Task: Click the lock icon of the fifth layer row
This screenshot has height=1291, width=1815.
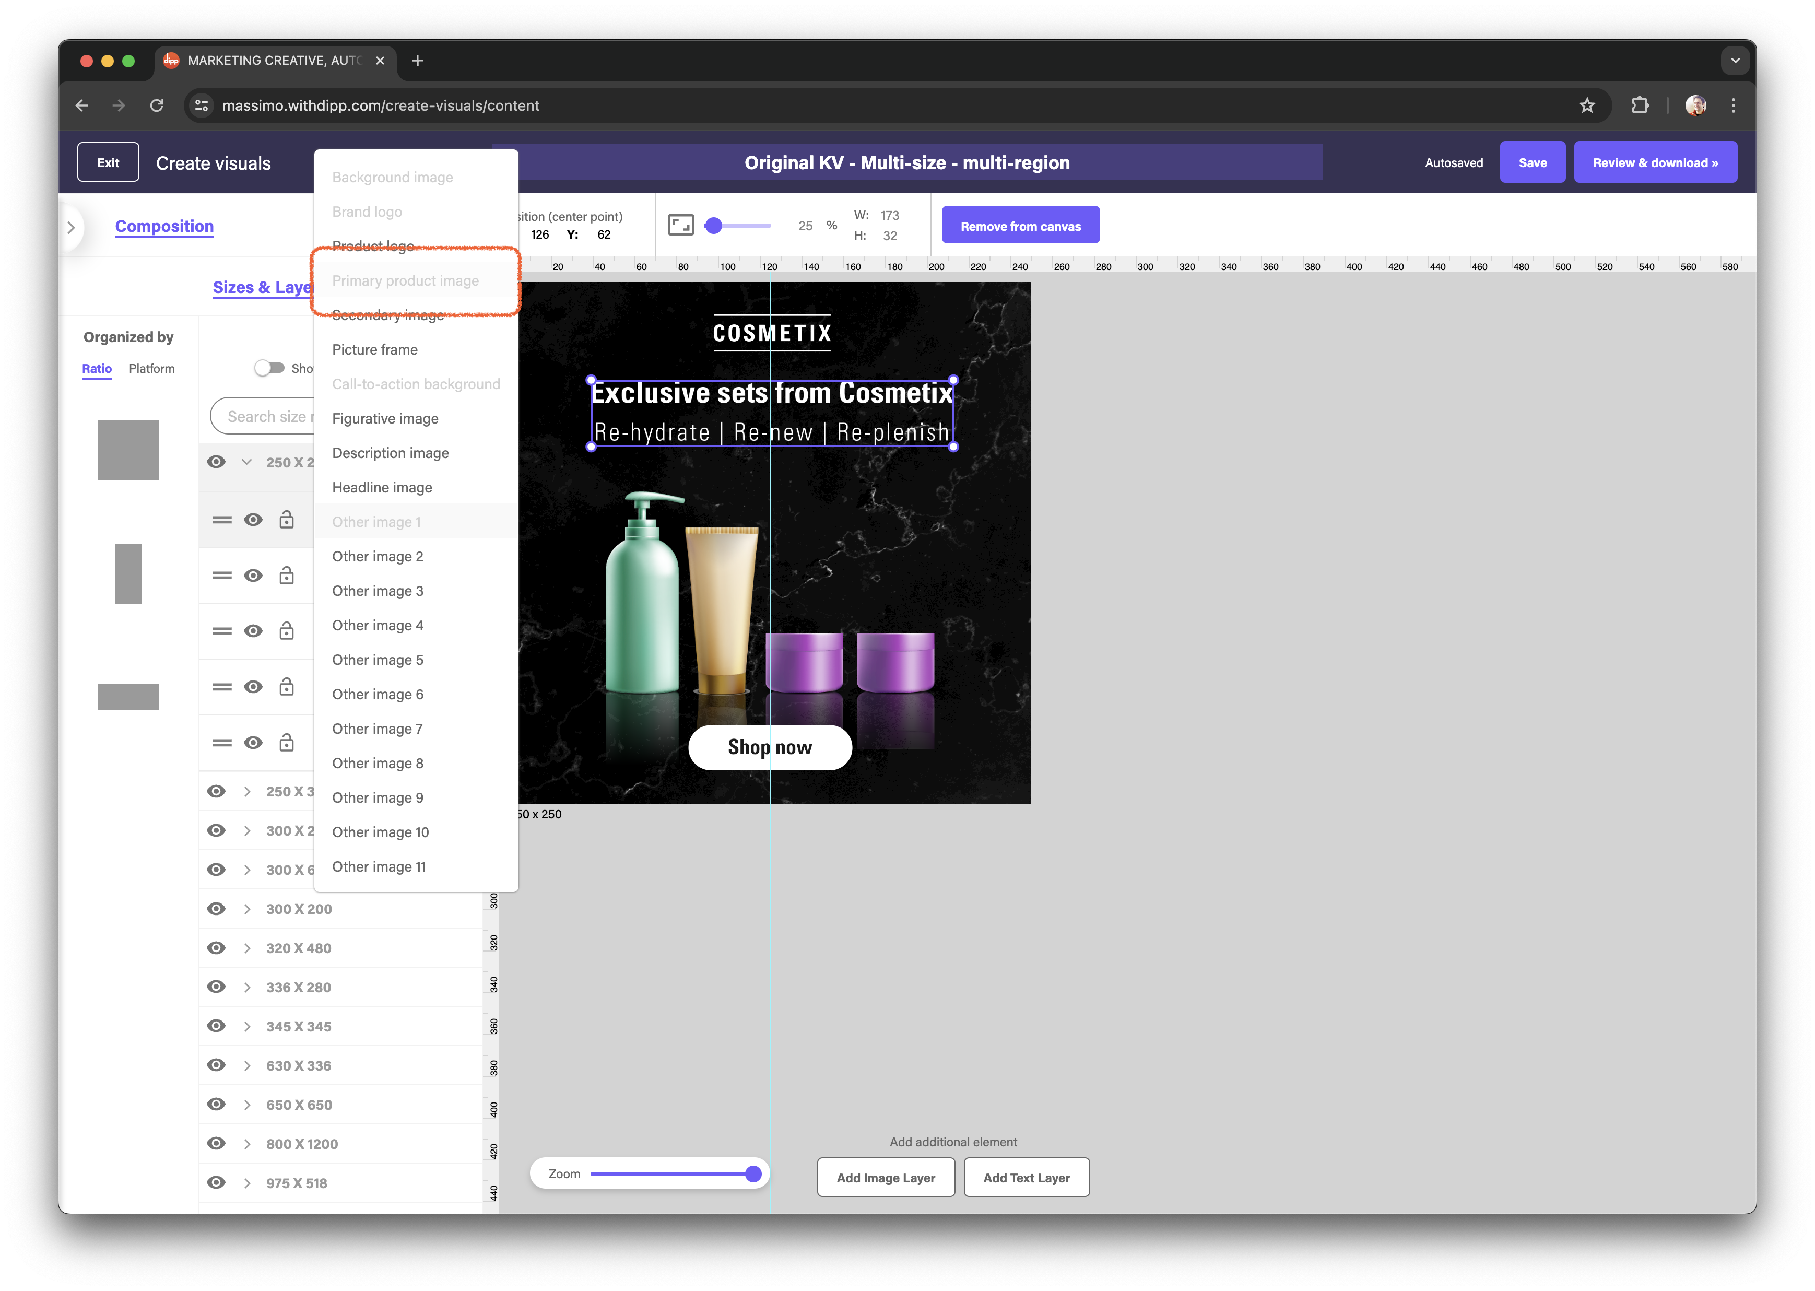Action: 286,743
